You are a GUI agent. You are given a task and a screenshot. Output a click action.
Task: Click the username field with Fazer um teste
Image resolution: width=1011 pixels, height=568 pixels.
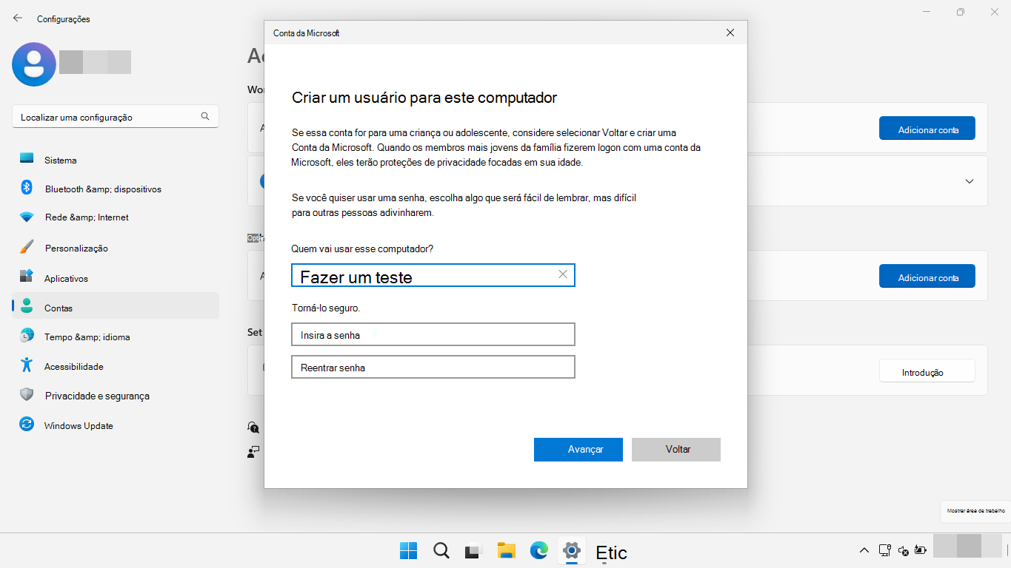pos(433,275)
